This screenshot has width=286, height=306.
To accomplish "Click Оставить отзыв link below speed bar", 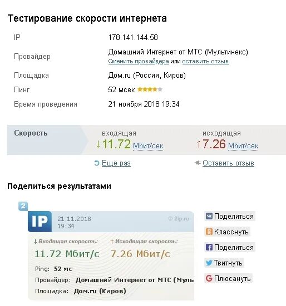I will click(228, 163).
